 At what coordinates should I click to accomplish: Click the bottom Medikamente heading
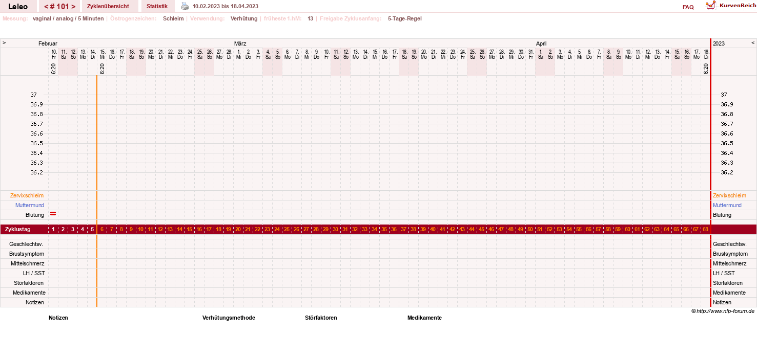pyautogui.click(x=424, y=318)
